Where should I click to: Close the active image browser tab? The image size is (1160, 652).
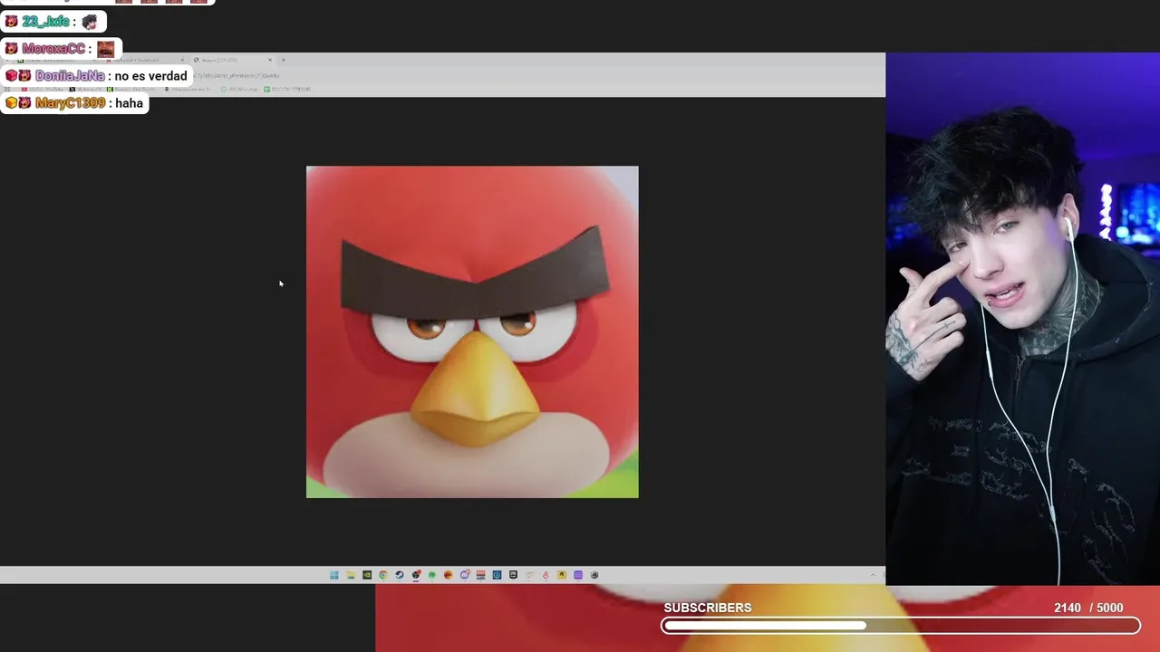click(x=270, y=60)
